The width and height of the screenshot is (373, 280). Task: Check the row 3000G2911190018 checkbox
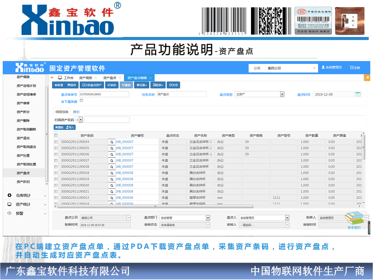(x=56, y=173)
